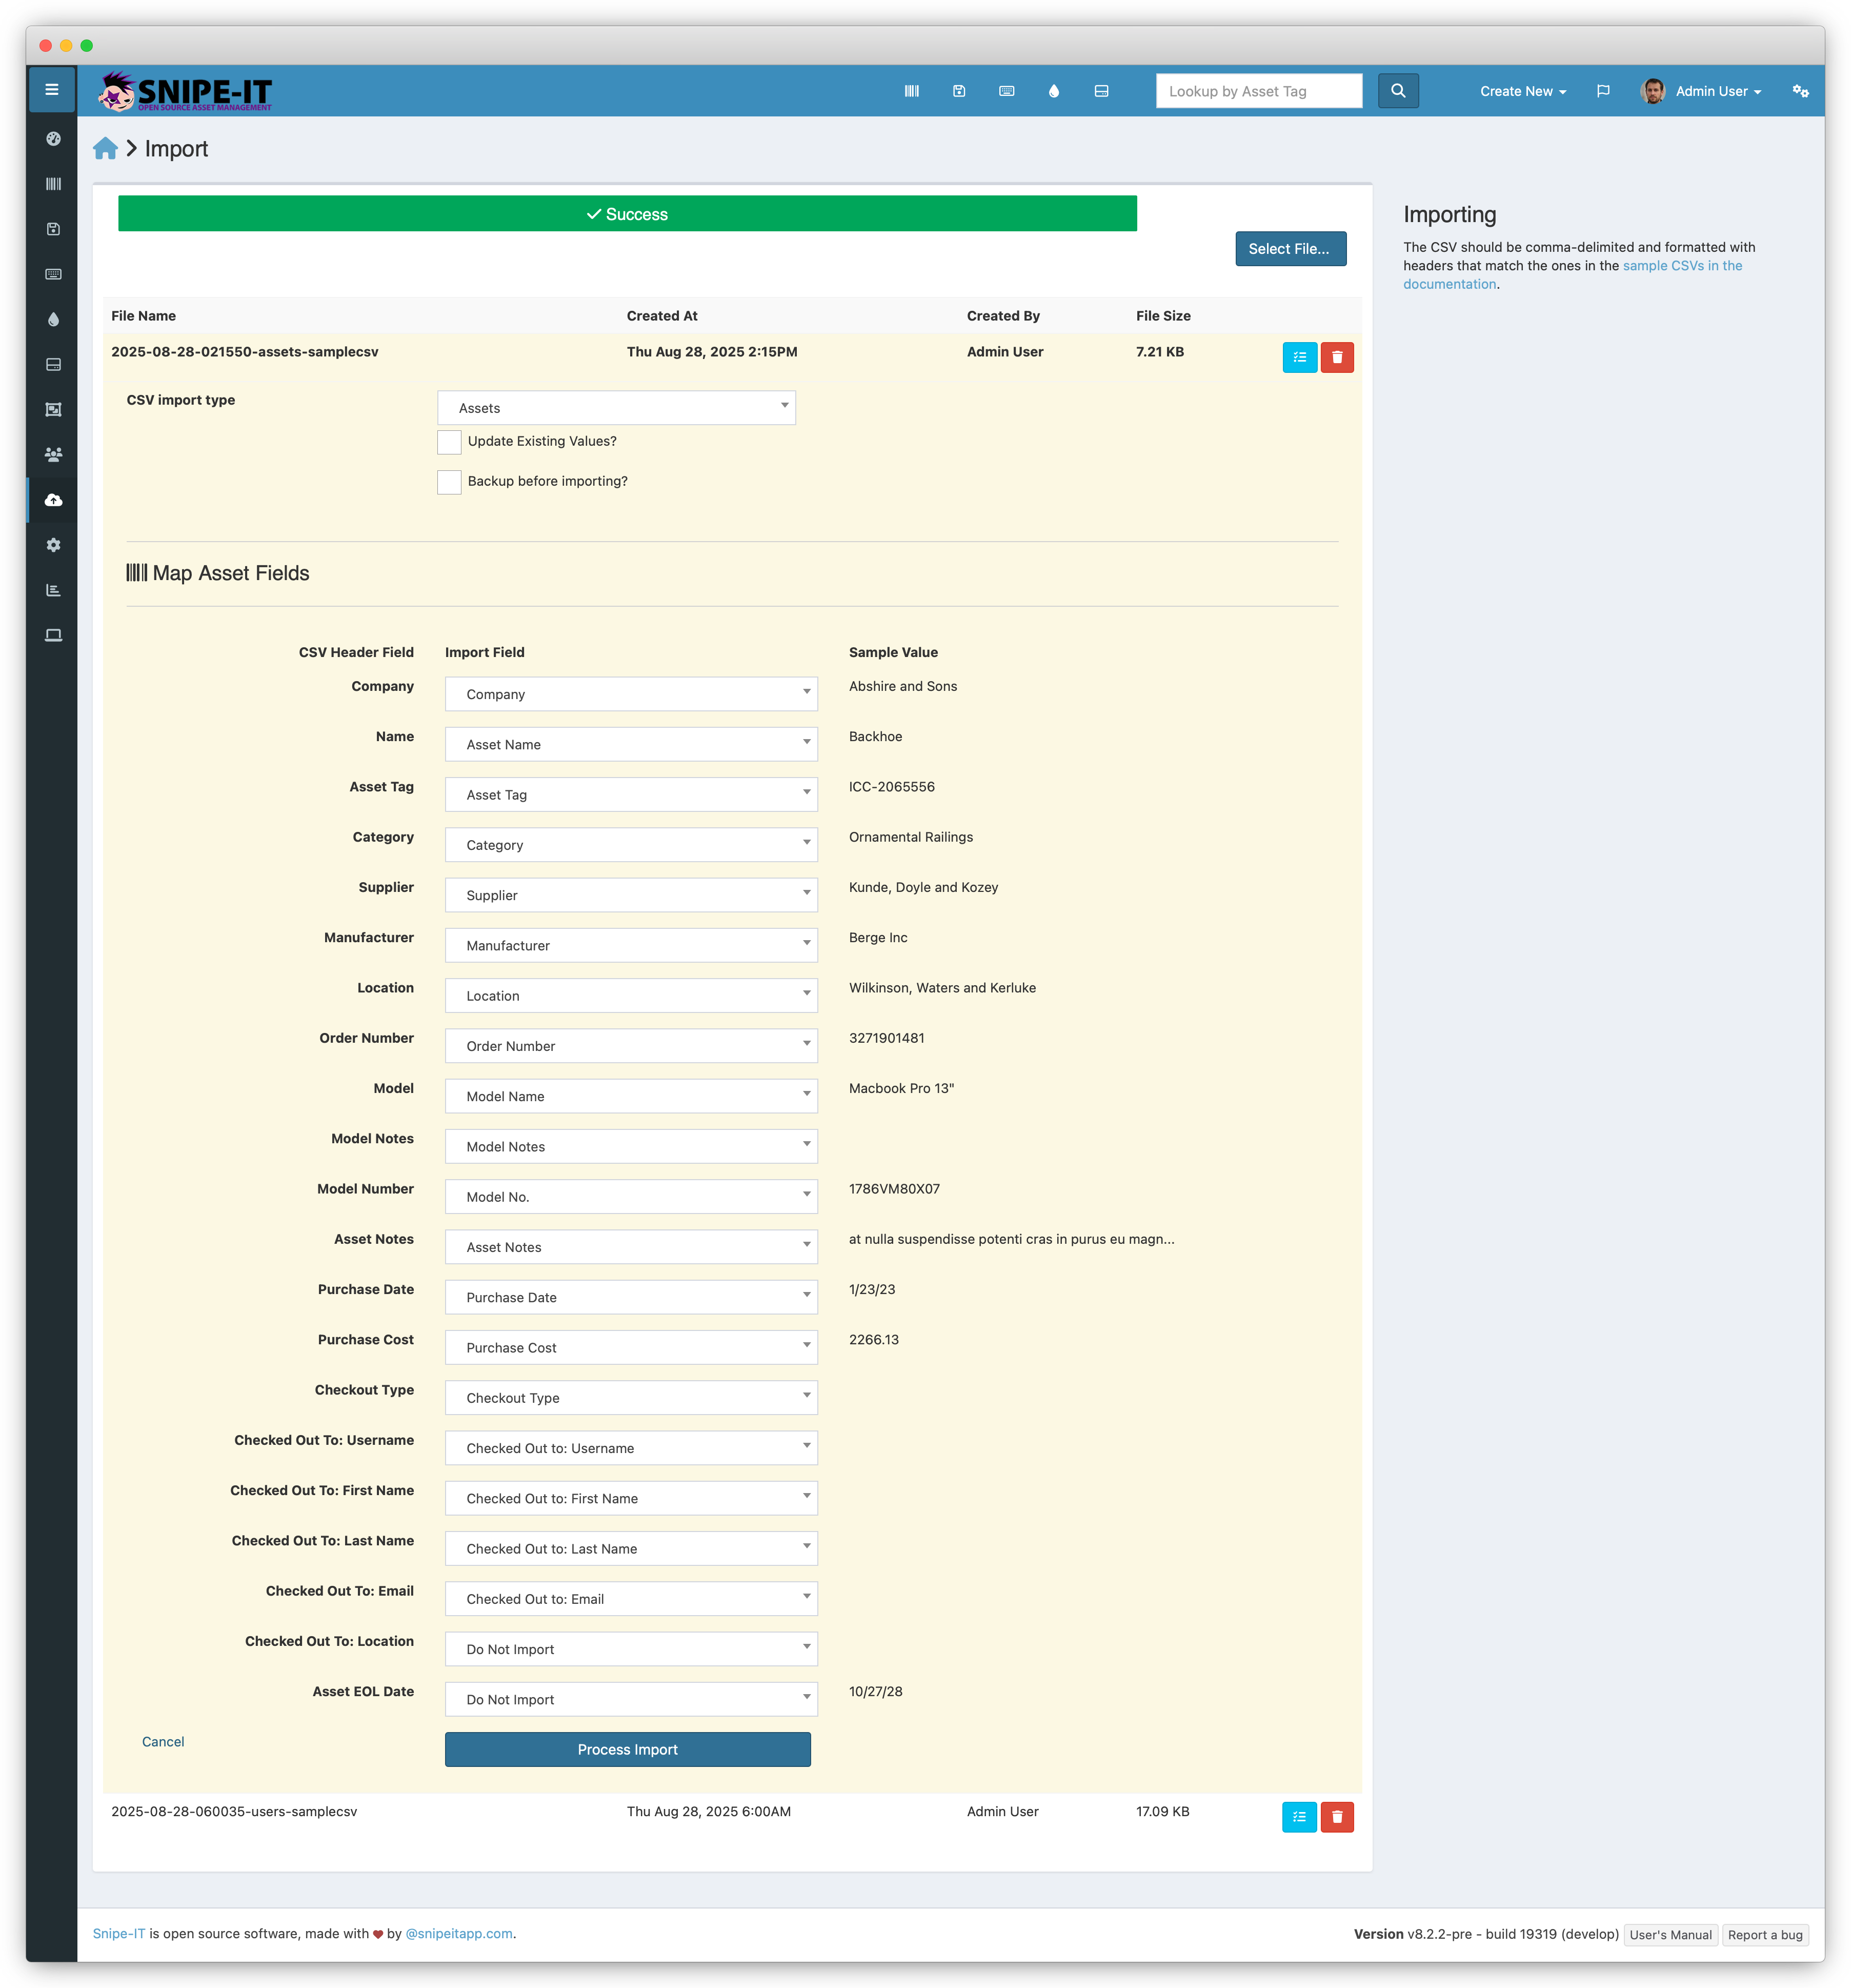Open the Location import field dropdown
This screenshot has width=1851, height=1988.
point(631,996)
